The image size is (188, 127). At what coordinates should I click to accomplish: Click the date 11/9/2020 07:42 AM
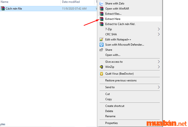74,9
